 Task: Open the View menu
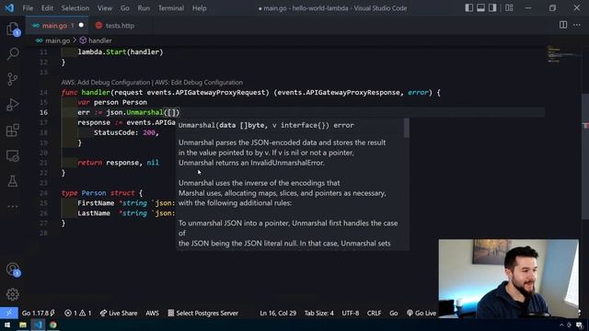click(x=105, y=8)
